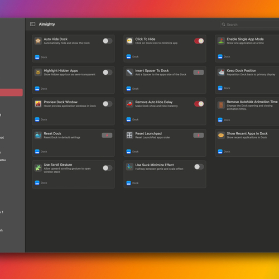Click the Dock tag icon in Use Suck Minimize Effect card
The height and width of the screenshot is (279, 279).
tap(129, 183)
